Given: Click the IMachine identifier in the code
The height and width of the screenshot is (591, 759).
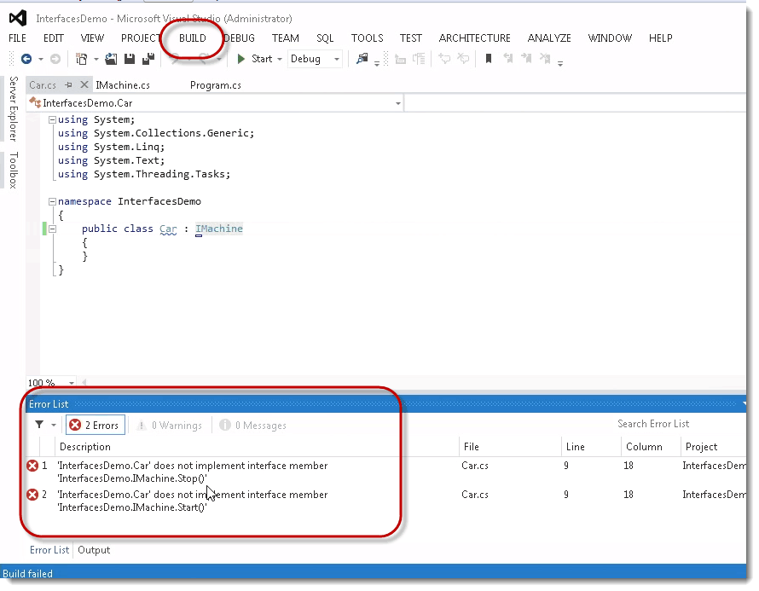Looking at the screenshot, I should 219,229.
